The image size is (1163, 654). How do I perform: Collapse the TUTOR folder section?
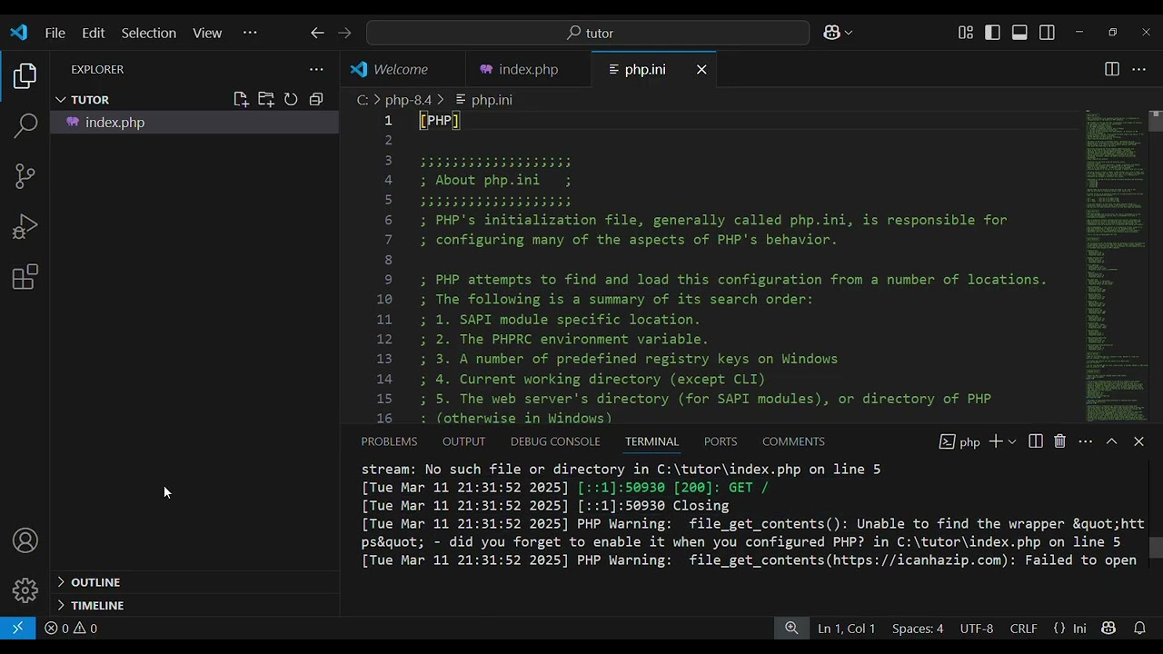61,100
